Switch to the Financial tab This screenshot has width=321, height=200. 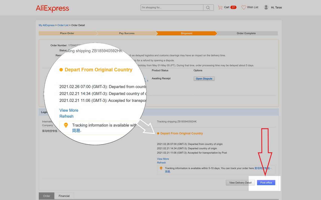tap(64, 196)
